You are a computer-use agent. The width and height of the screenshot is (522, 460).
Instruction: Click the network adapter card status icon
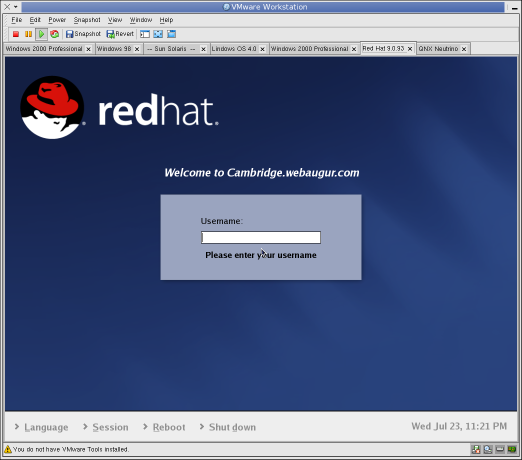511,449
